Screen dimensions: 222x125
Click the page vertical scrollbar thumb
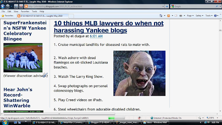click(220, 30)
